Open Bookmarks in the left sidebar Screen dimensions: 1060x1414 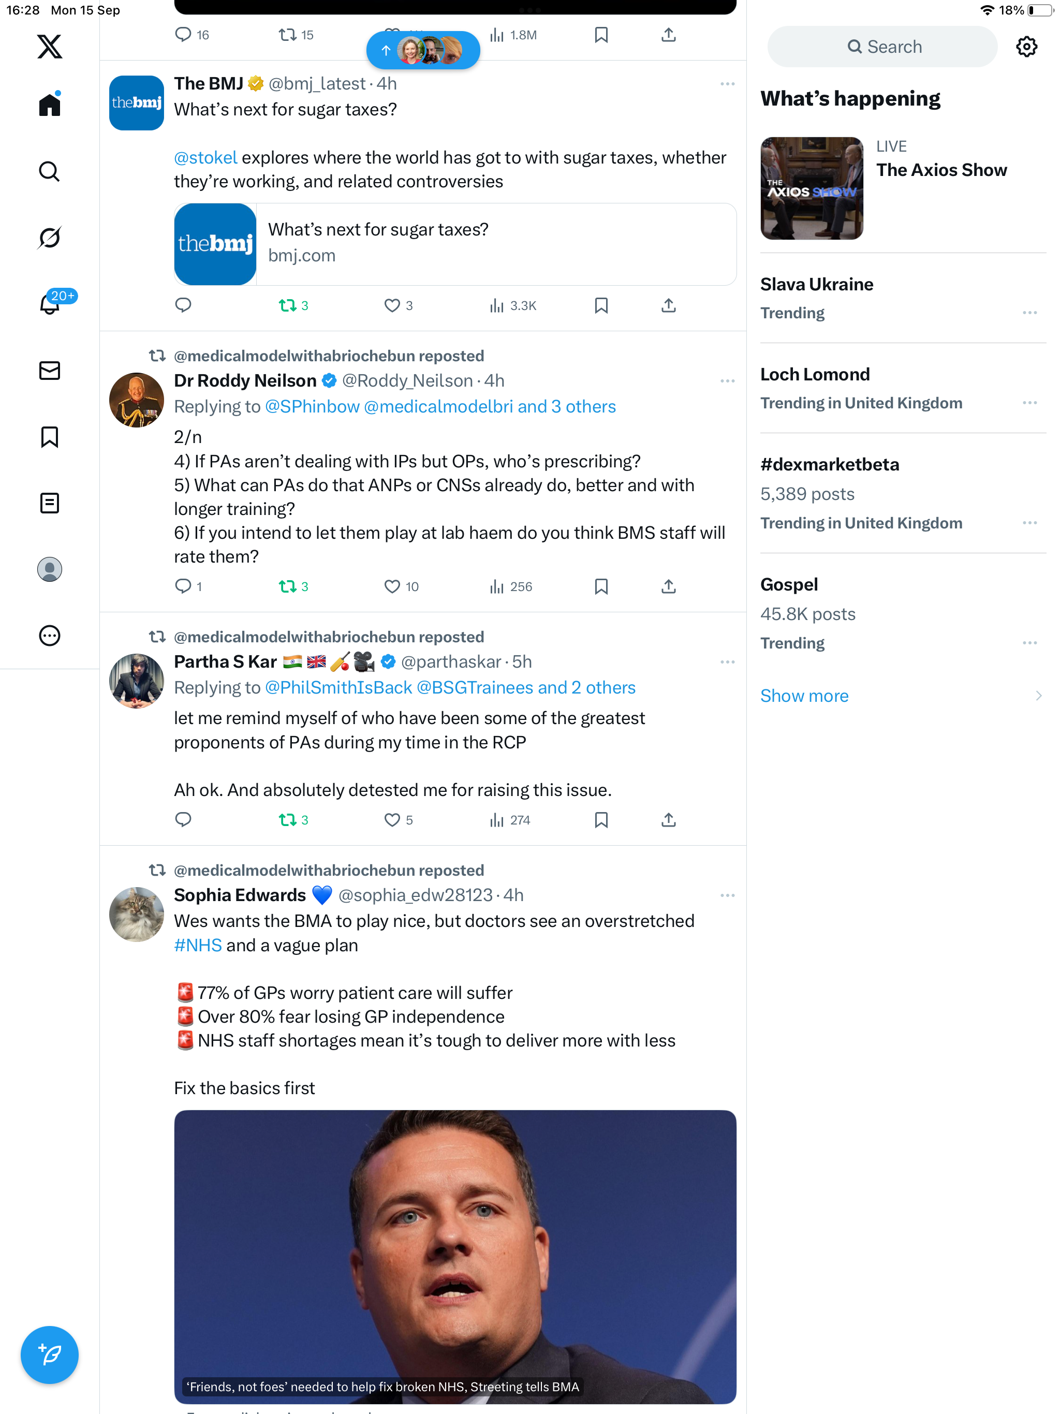pos(49,437)
